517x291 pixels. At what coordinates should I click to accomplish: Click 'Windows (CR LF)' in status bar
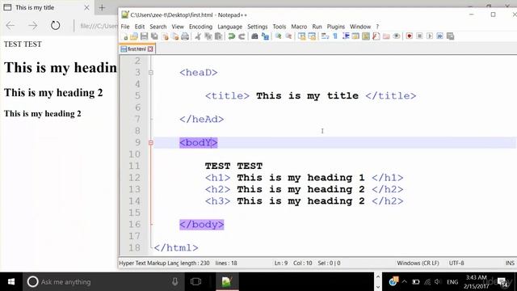[418, 263]
